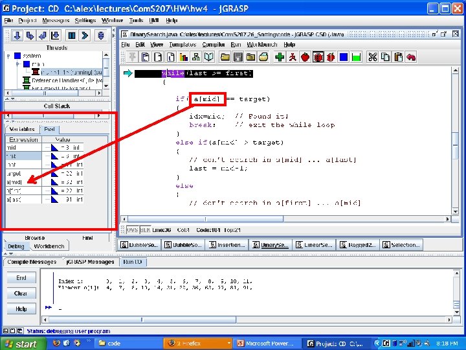Open the Selection... file button in window bar
The width and height of the screenshot is (466, 350).
(401, 244)
